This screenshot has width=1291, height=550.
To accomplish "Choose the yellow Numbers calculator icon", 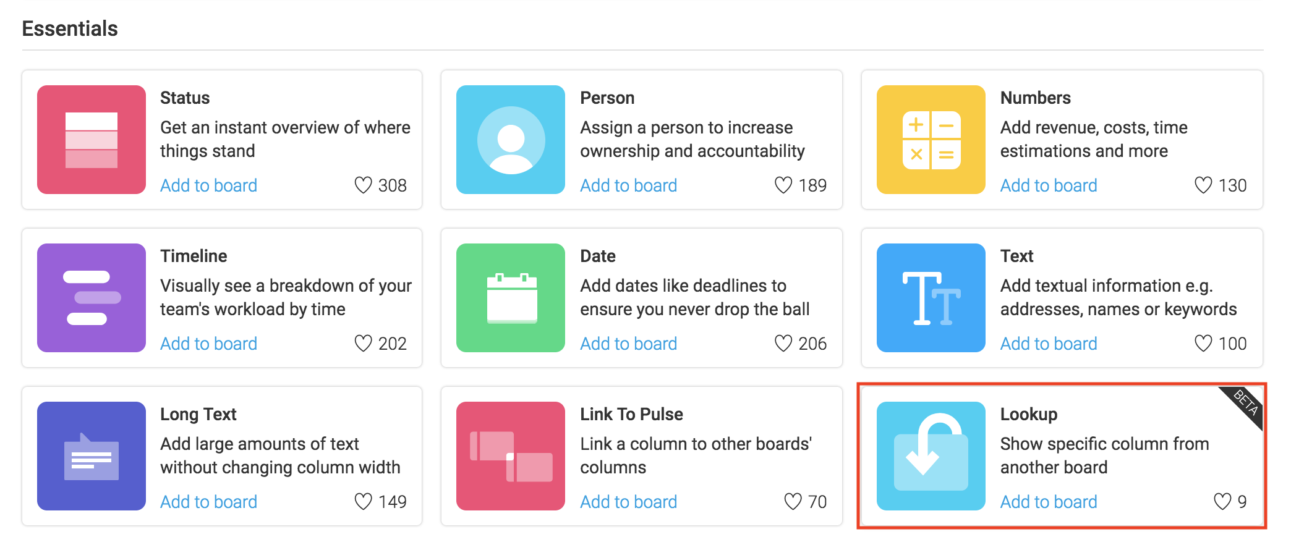I will tap(931, 140).
